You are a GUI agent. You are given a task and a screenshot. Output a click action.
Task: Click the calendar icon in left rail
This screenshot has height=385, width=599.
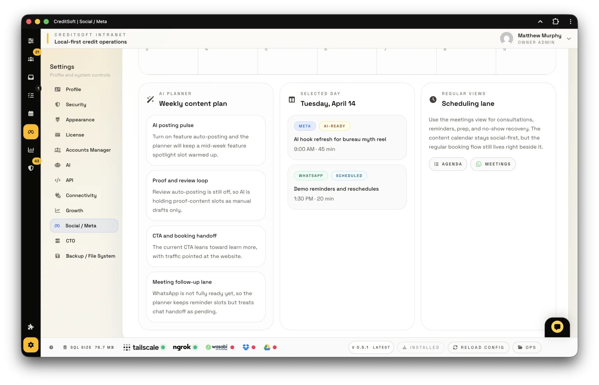(31, 114)
